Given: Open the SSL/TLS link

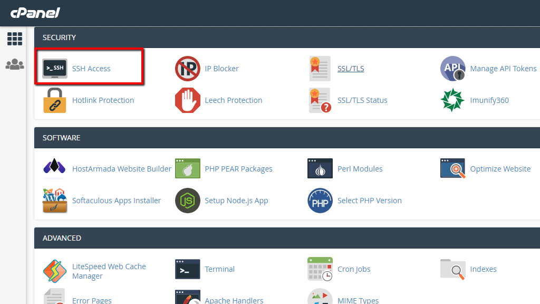Looking at the screenshot, I should tap(351, 69).
